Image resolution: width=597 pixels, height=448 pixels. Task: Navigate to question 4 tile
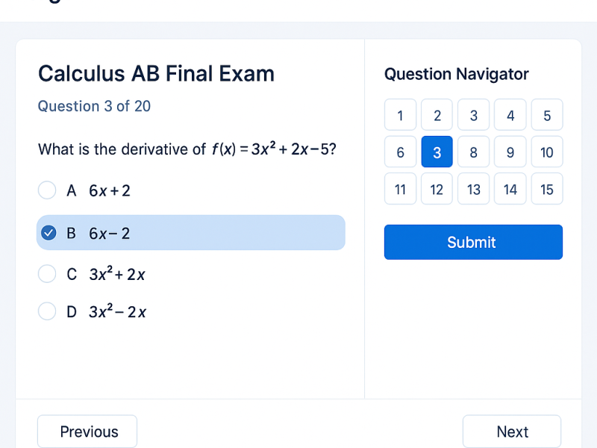tap(510, 115)
